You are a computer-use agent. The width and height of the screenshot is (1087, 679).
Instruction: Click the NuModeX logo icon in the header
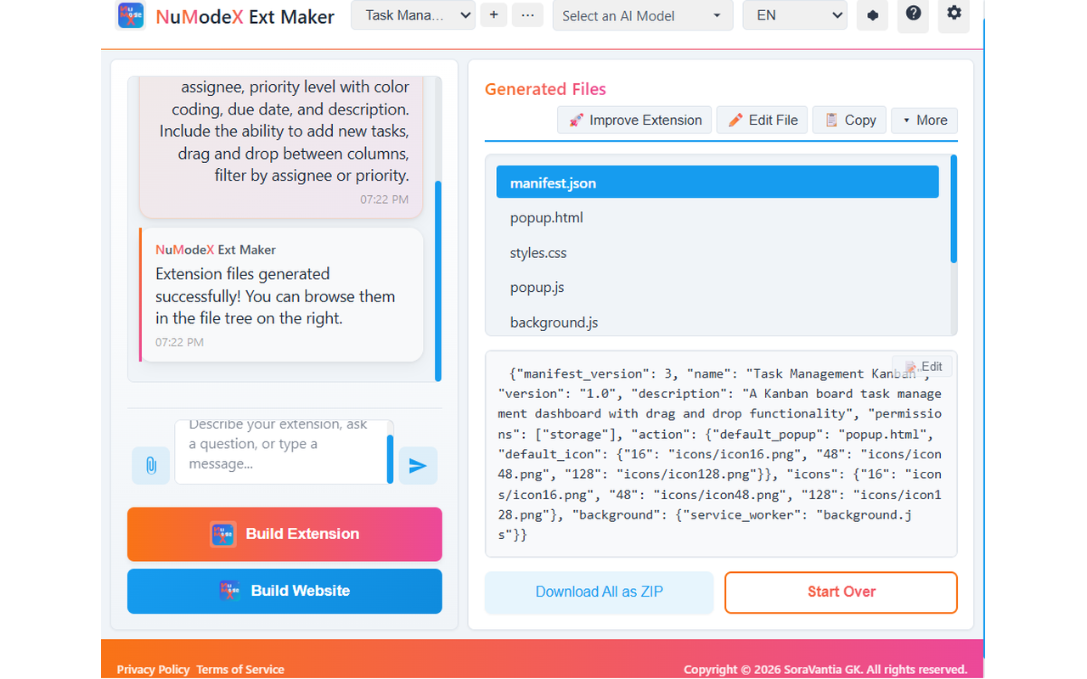pos(130,15)
